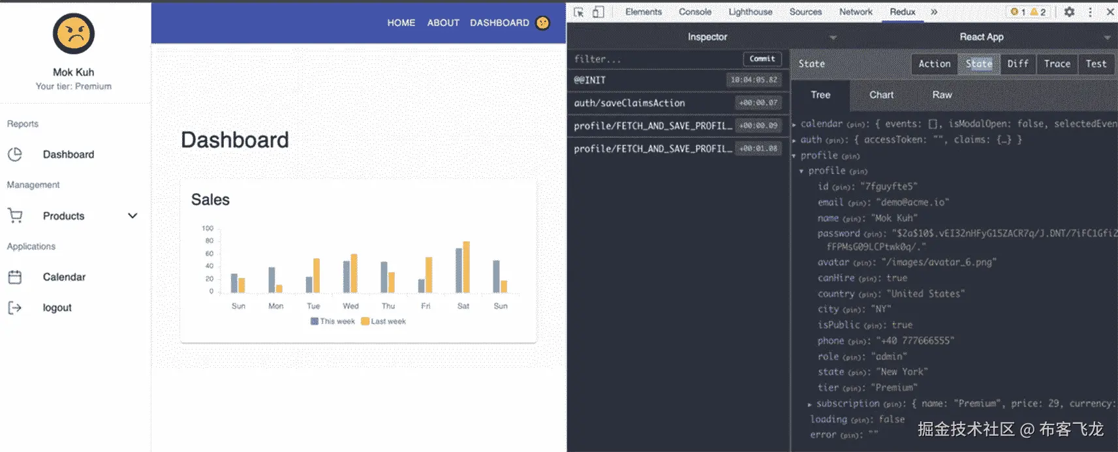Open Calendar from the sidebar
The image size is (1118, 452).
[x=64, y=277]
